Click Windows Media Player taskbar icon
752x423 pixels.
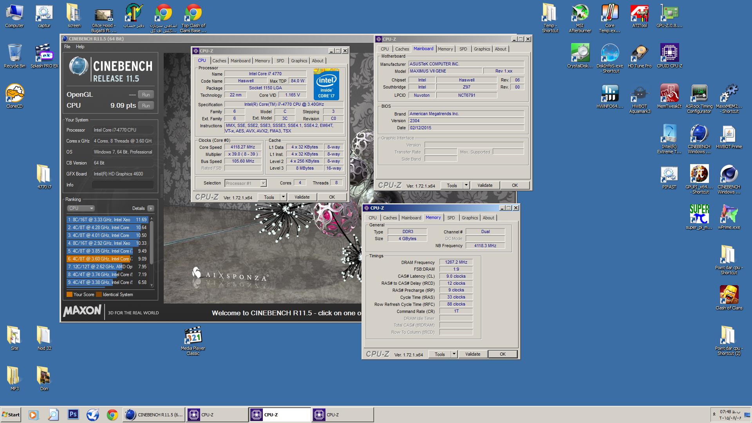tap(33, 414)
